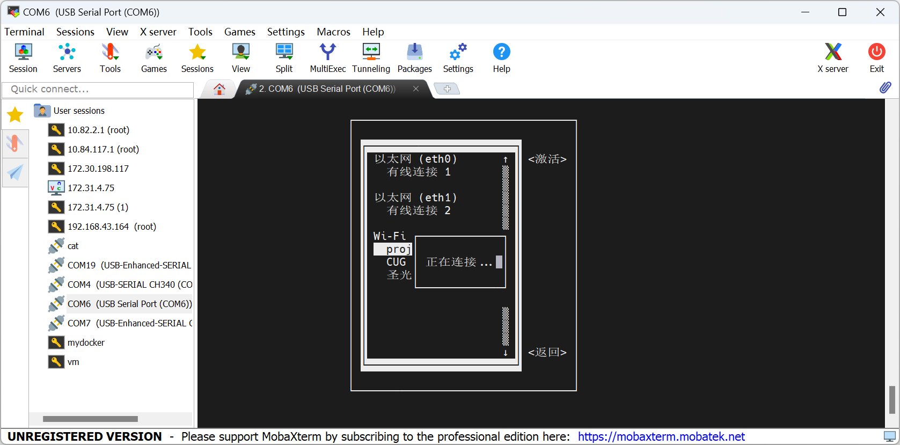900x445 pixels.
Task: Select the 圣光 Wi-Fi network
Action: 399,275
